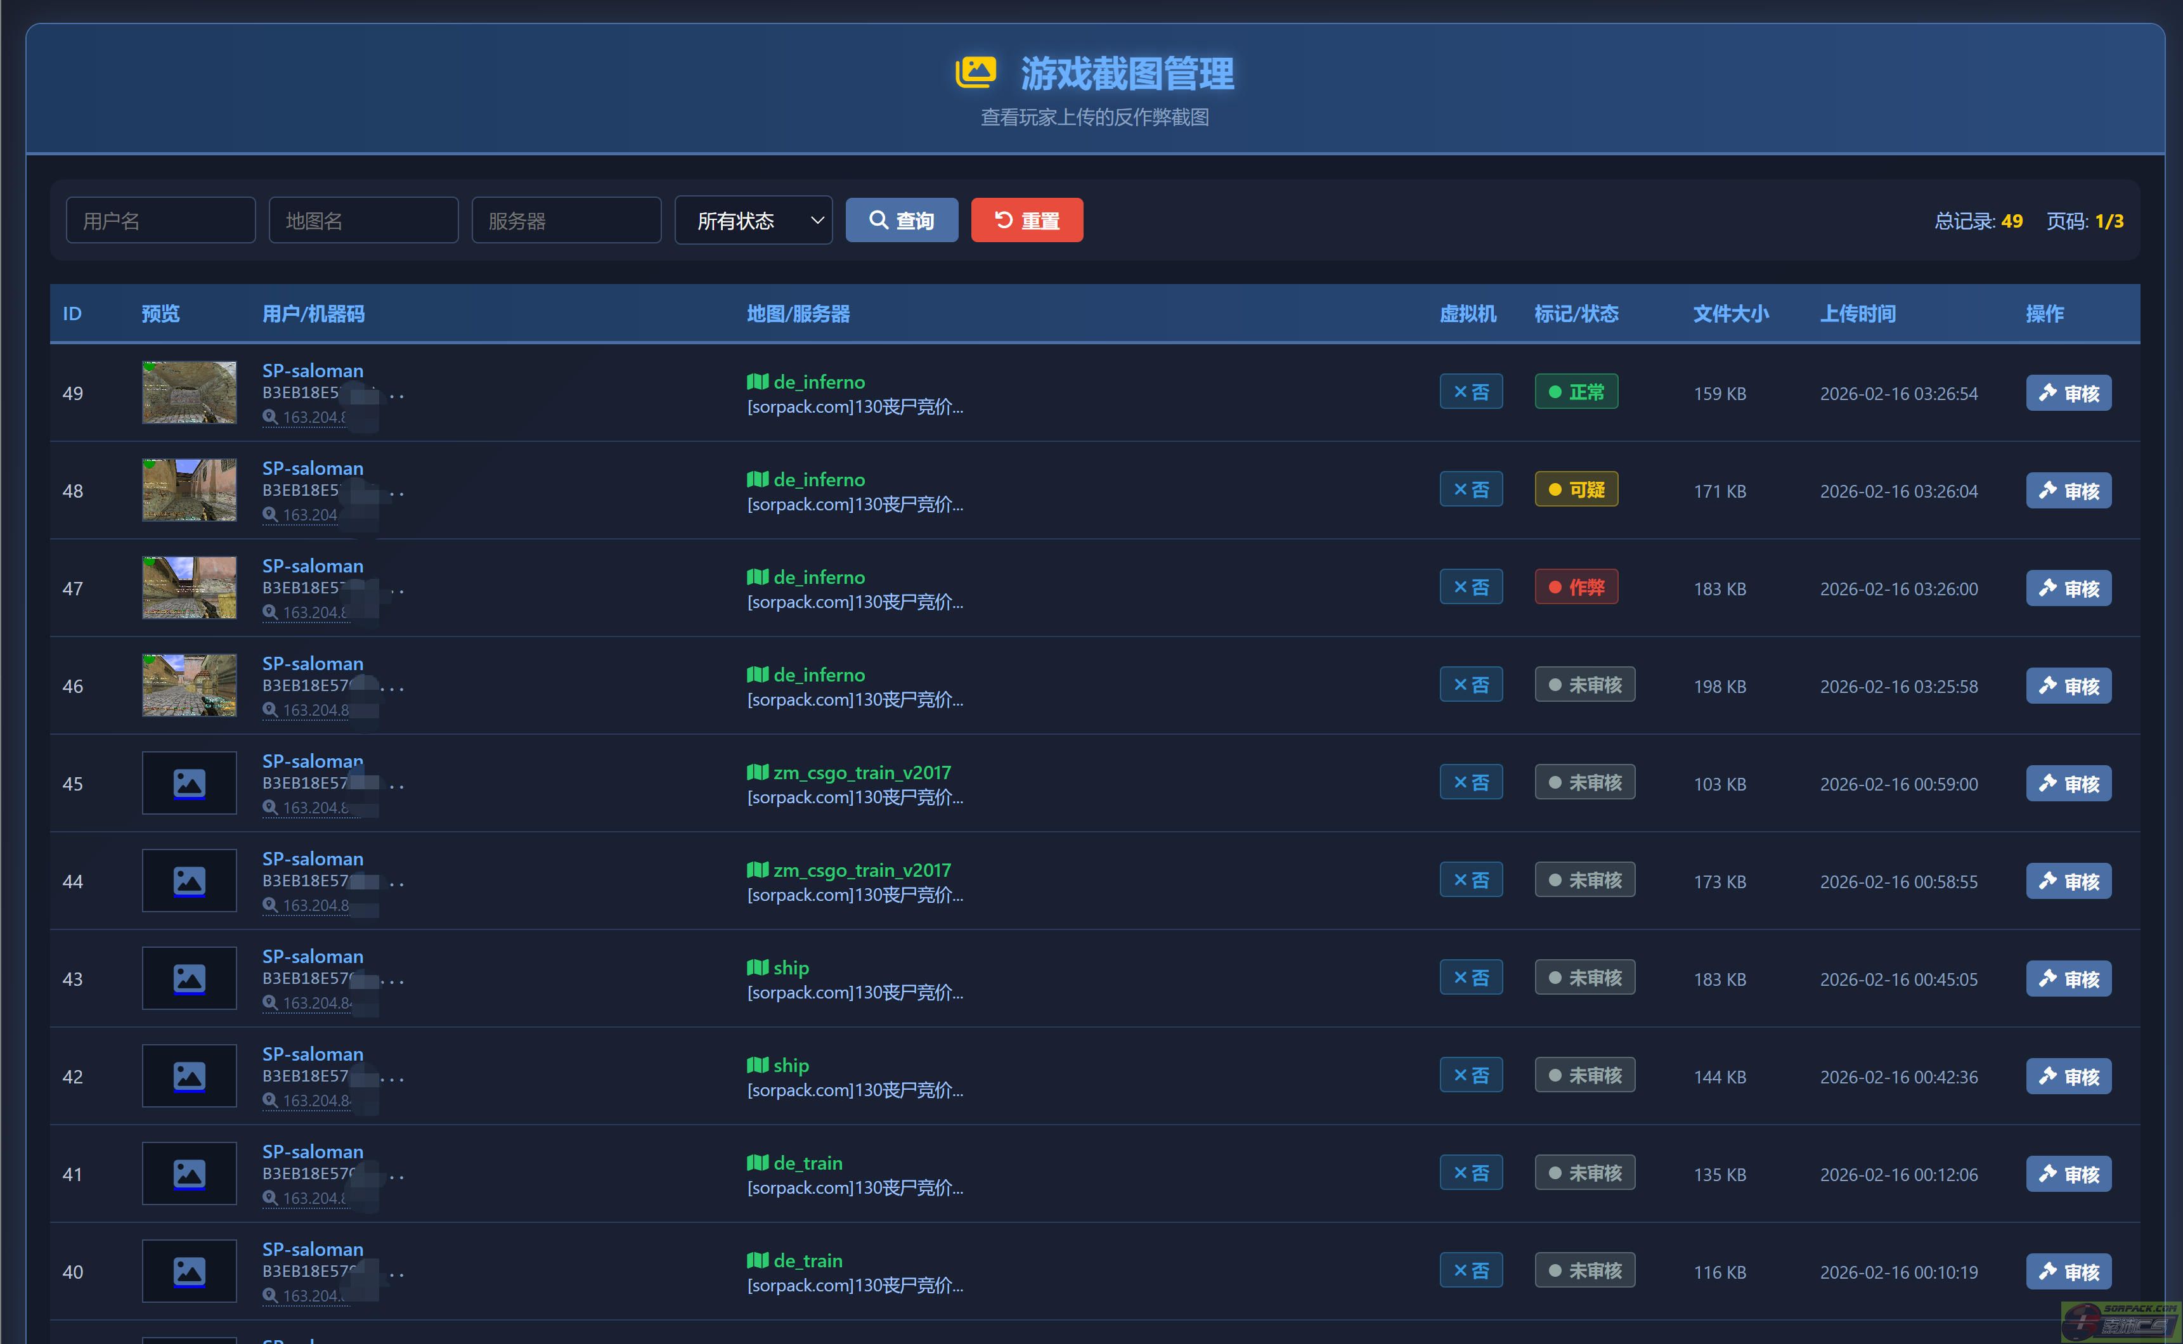Click the image placeholder preview in row 43
The width and height of the screenshot is (2183, 1344).
coord(190,978)
